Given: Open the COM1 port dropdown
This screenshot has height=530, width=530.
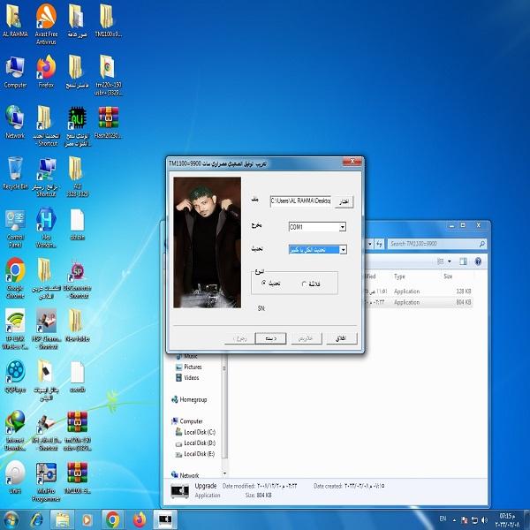Looking at the screenshot, I should point(343,227).
